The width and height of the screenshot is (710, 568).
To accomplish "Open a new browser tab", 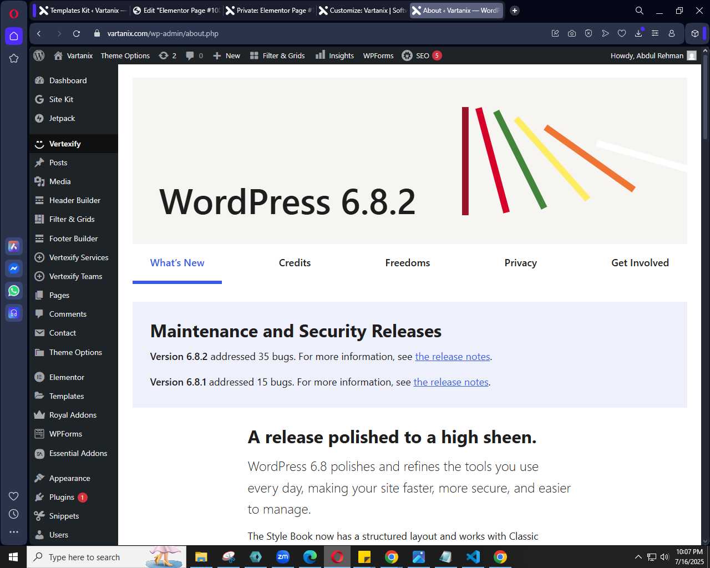I will [x=515, y=11].
